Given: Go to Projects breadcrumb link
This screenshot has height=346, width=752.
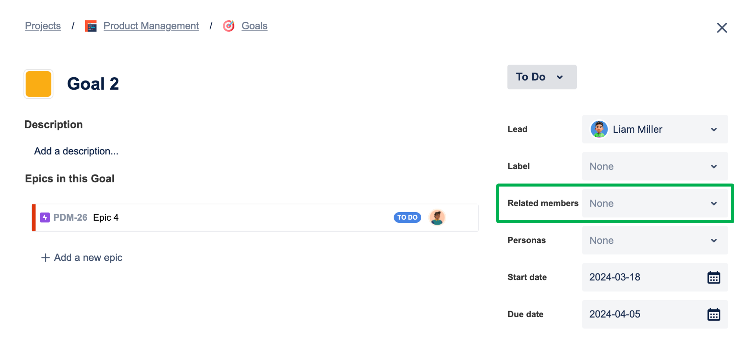Looking at the screenshot, I should pyautogui.click(x=43, y=26).
